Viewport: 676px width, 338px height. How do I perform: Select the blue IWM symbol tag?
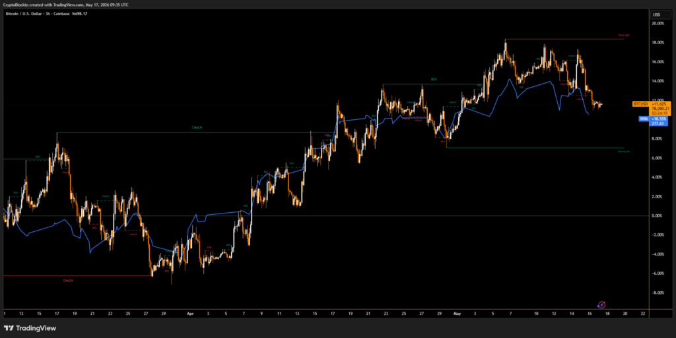(643, 119)
